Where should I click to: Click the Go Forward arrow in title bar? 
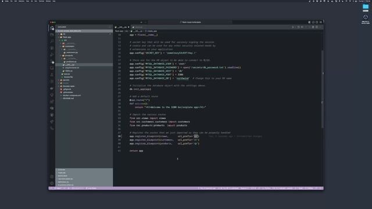coord(145,22)
